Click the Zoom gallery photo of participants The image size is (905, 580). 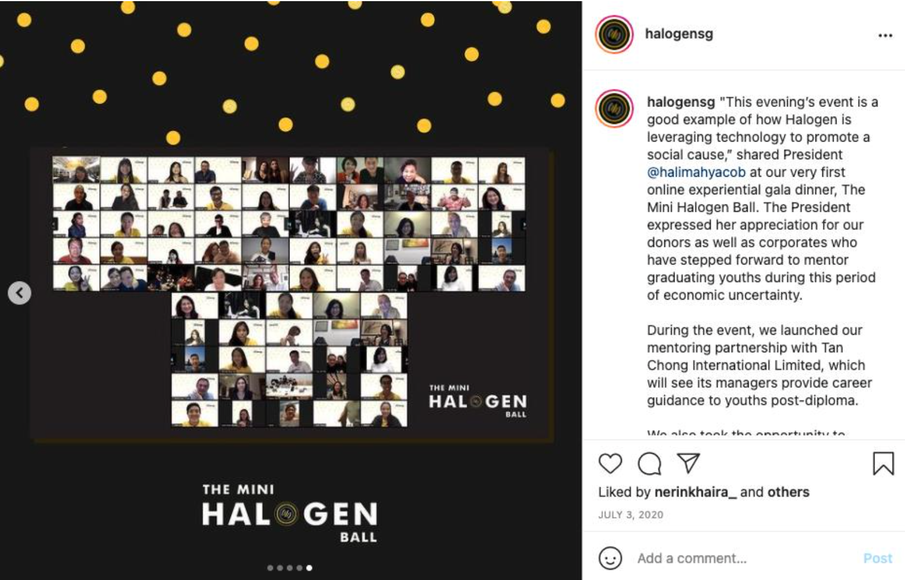point(292,295)
